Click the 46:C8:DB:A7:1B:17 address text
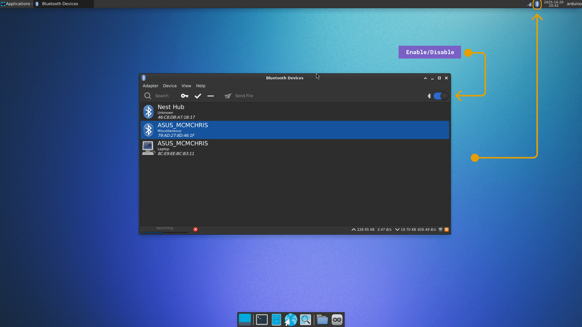Screen dimensions: 582x327 tap(176, 117)
